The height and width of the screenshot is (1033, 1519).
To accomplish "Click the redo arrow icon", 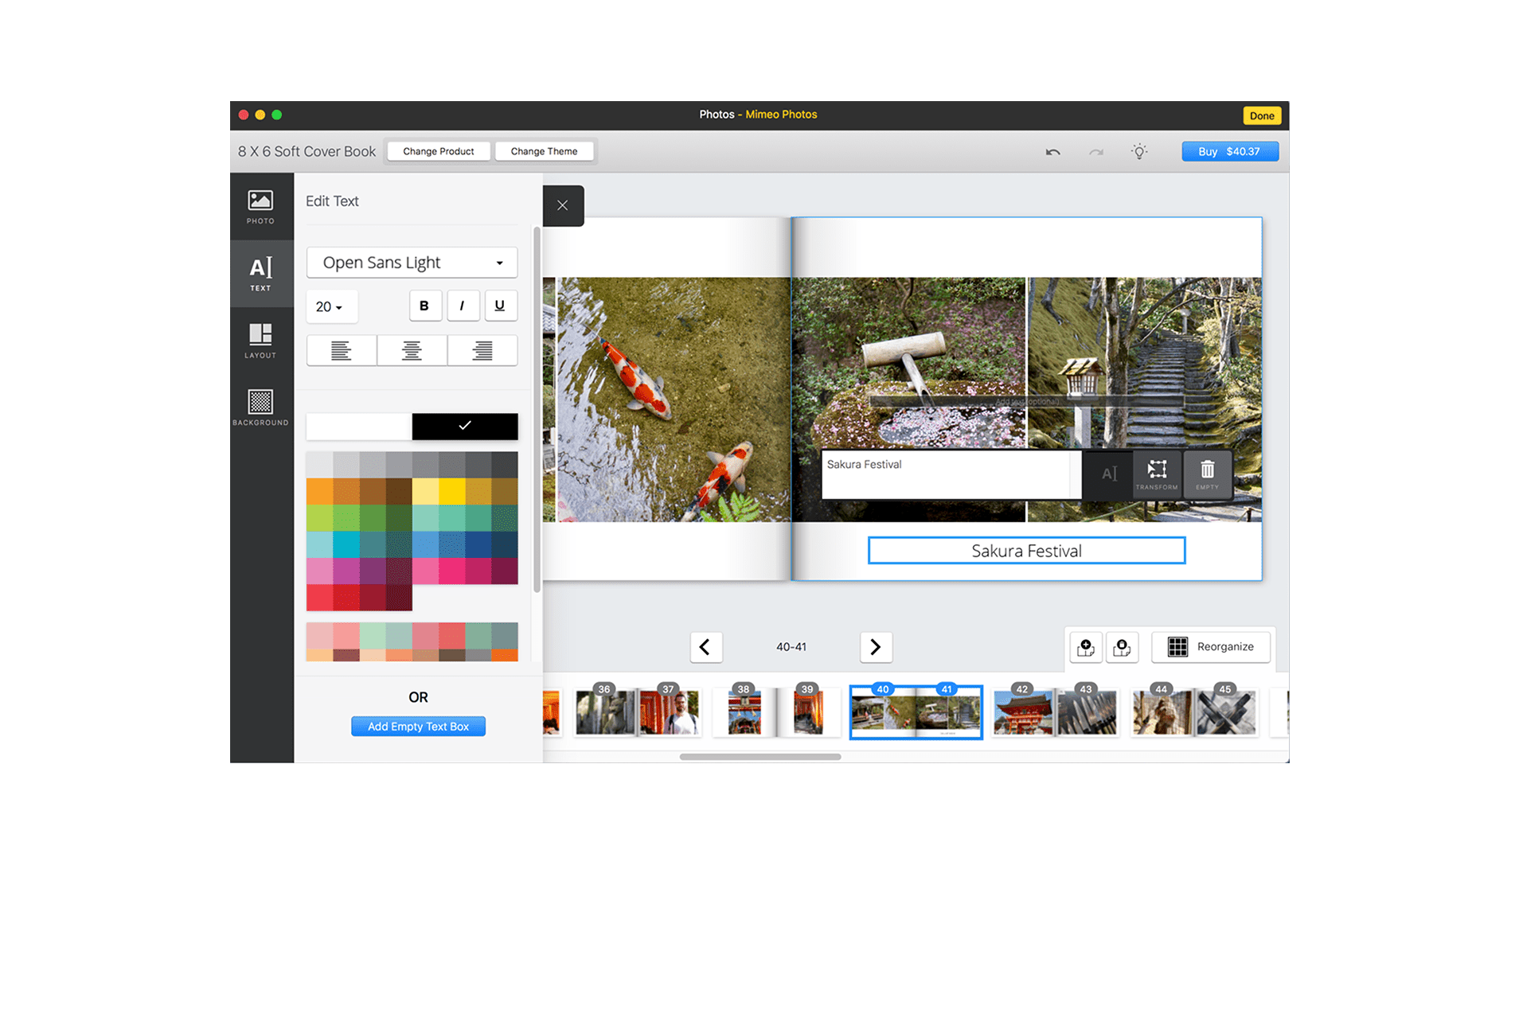I will pos(1096,152).
